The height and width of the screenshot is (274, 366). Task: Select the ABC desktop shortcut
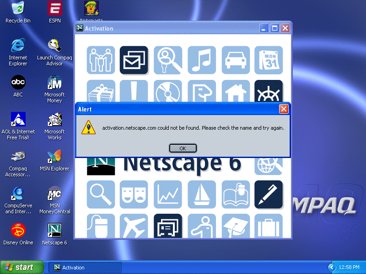pos(18,86)
